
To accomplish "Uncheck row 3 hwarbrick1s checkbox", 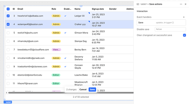I will tap(8, 16).
